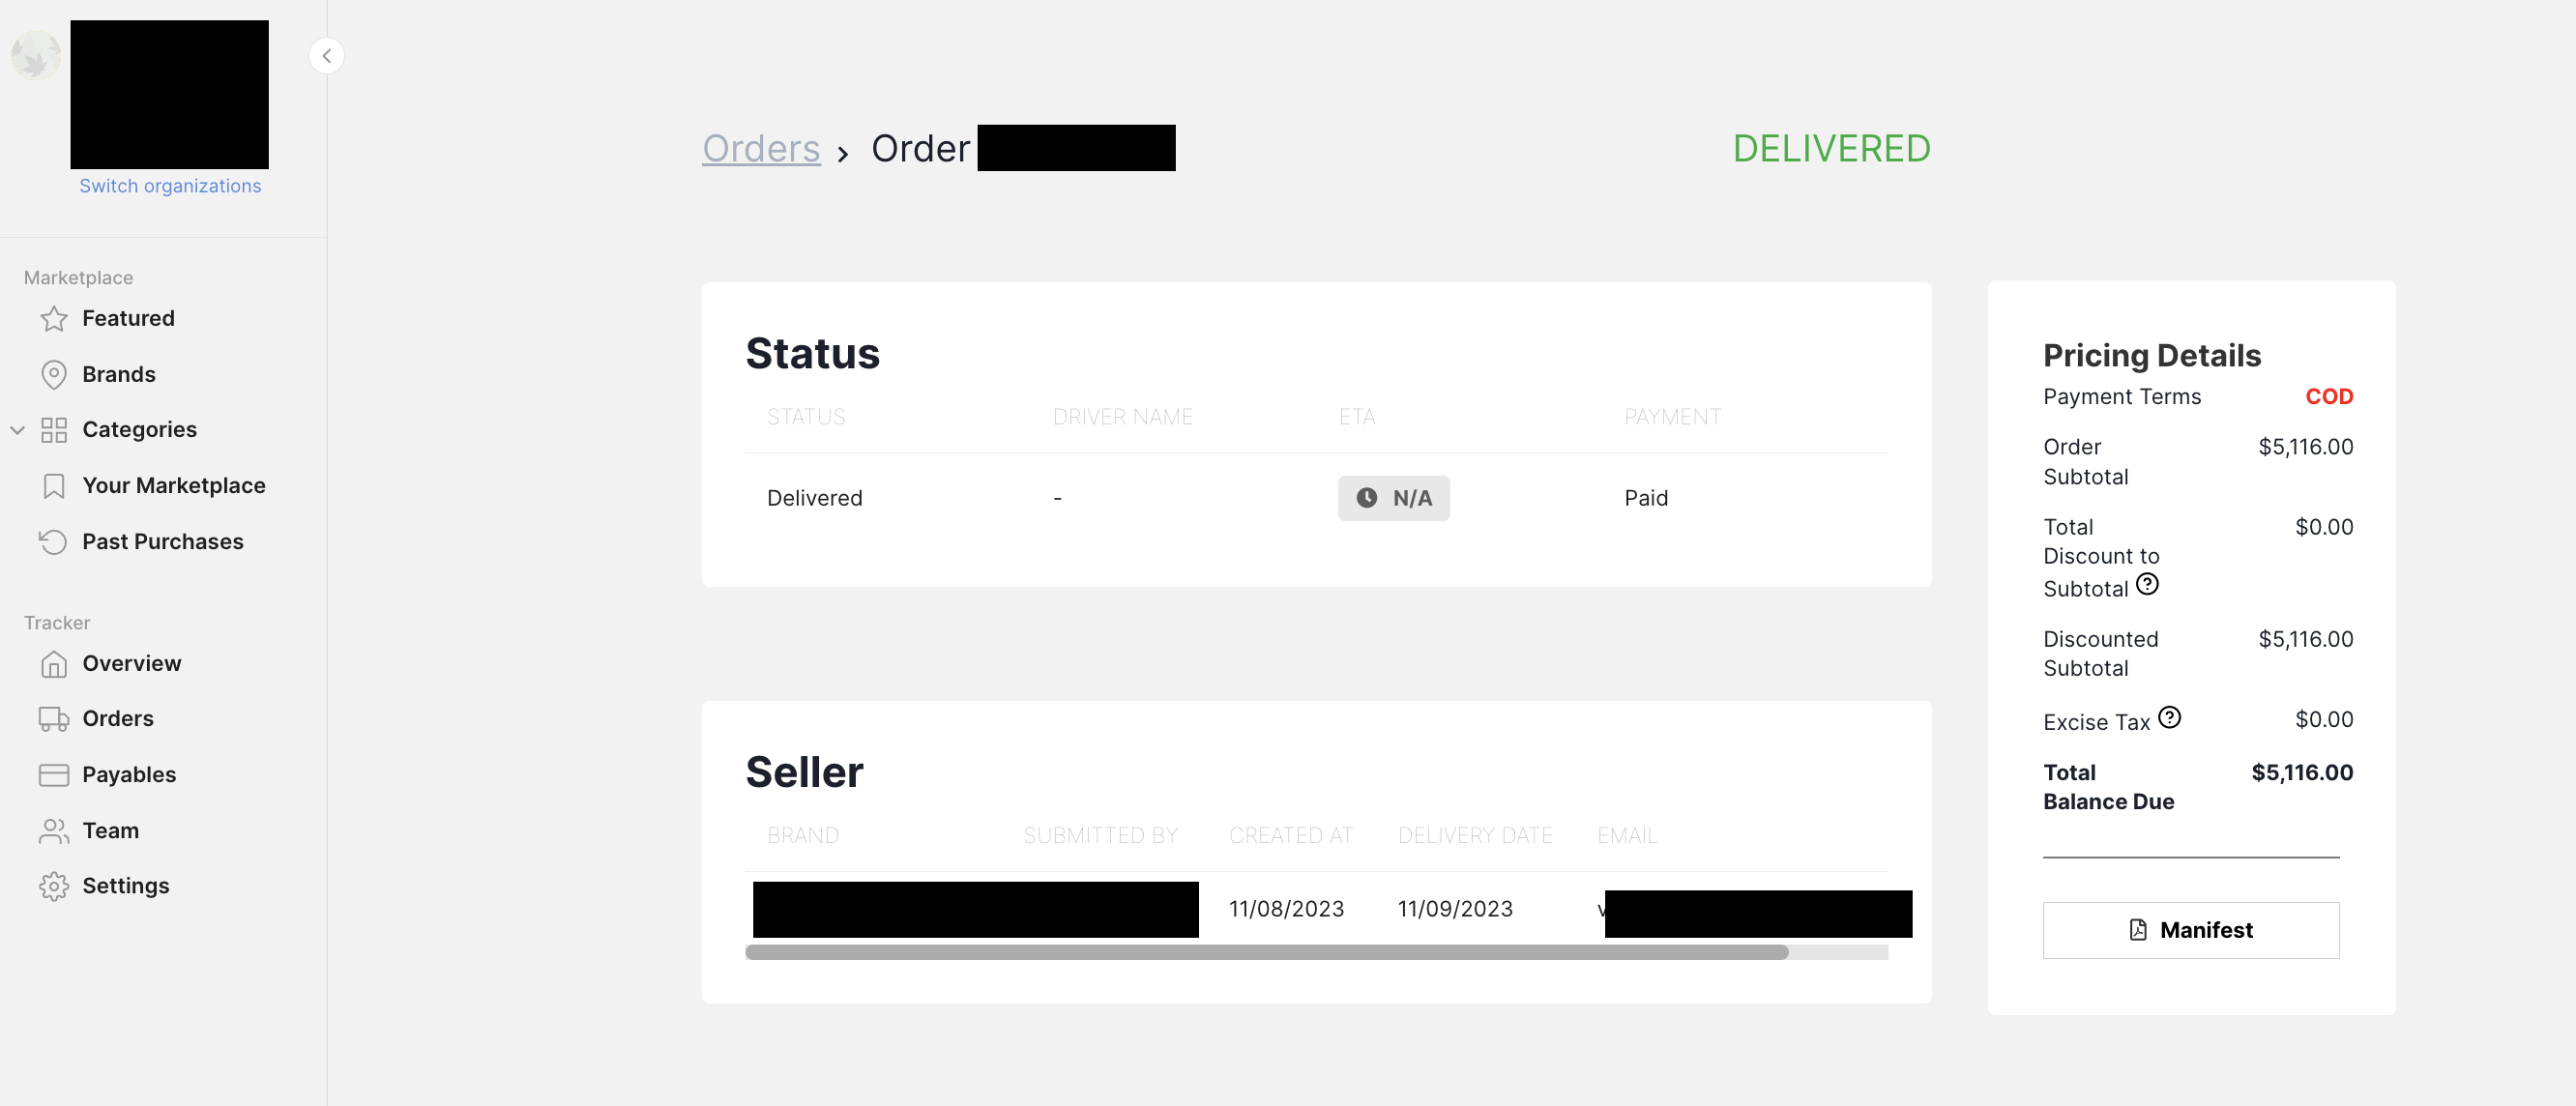Click the Orders truck icon
This screenshot has height=1106, width=2576.
point(53,719)
